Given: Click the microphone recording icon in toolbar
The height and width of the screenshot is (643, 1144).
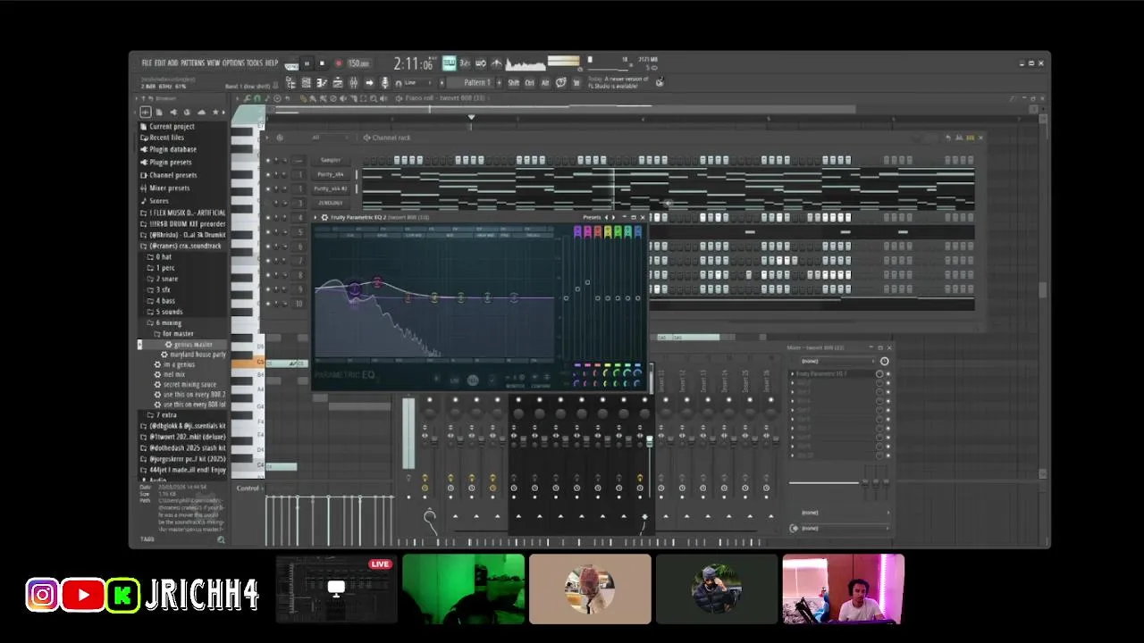Looking at the screenshot, I should (385, 83).
